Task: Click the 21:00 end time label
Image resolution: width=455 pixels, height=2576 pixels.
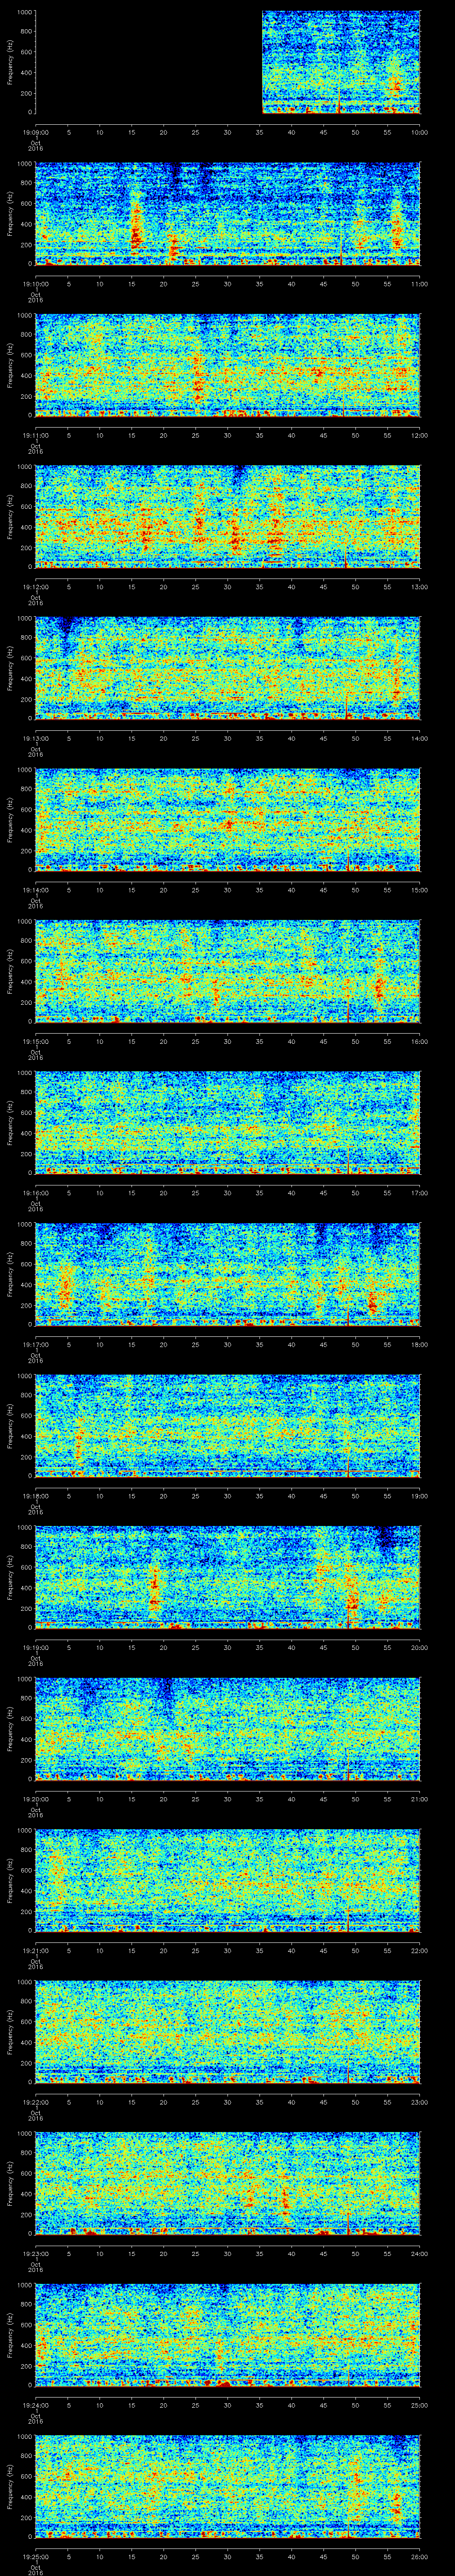Action: 419,1799
